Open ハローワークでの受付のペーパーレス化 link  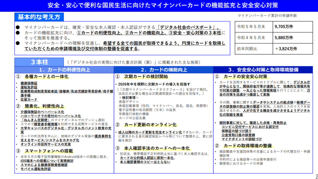(51, 116)
